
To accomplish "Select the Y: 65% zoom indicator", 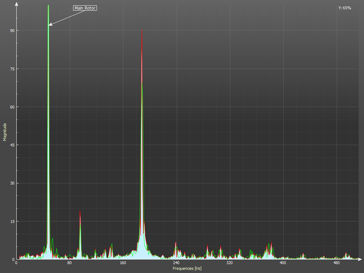I will coord(344,8).
